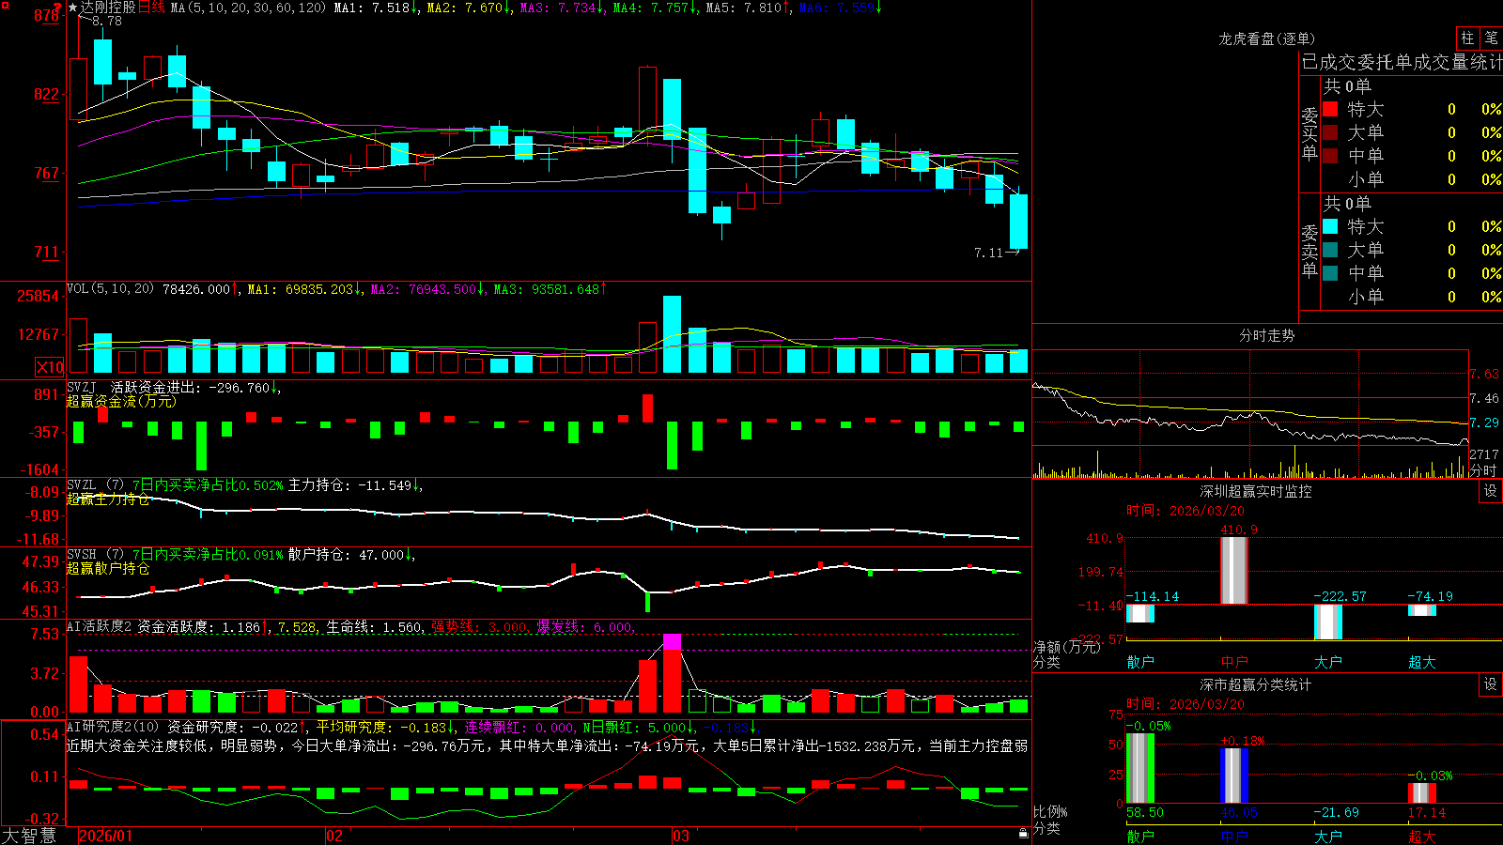The image size is (1503, 845).
Task: Click the -74.19 超大 bar
Action: pyautogui.click(x=1422, y=610)
